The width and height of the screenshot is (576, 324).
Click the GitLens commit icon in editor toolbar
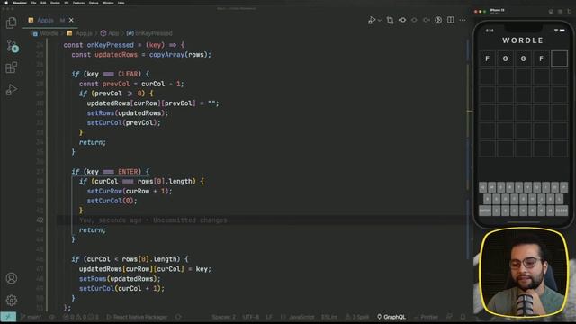click(402, 20)
